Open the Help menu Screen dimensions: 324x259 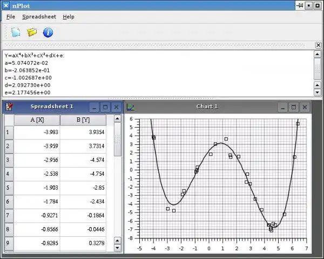click(x=69, y=17)
